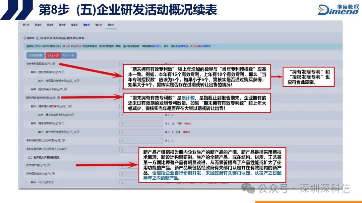Switch to the 第3步 tab

[50, 25]
